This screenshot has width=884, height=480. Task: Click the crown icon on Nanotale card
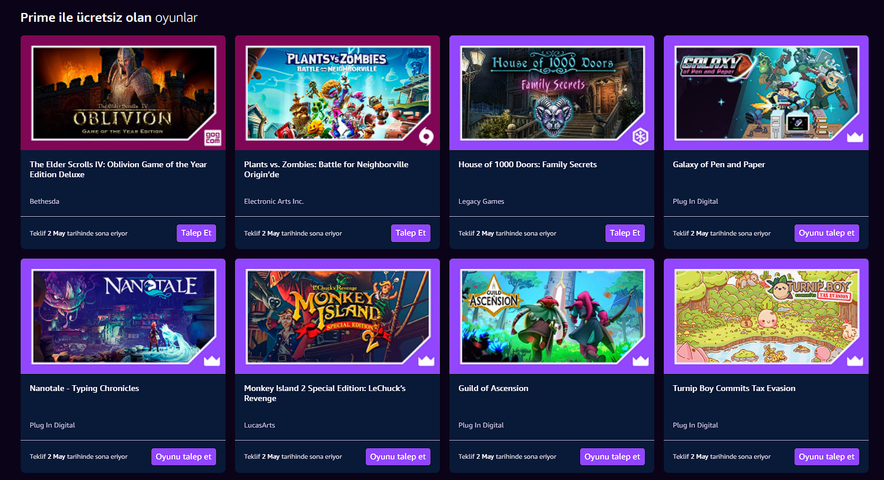(212, 360)
